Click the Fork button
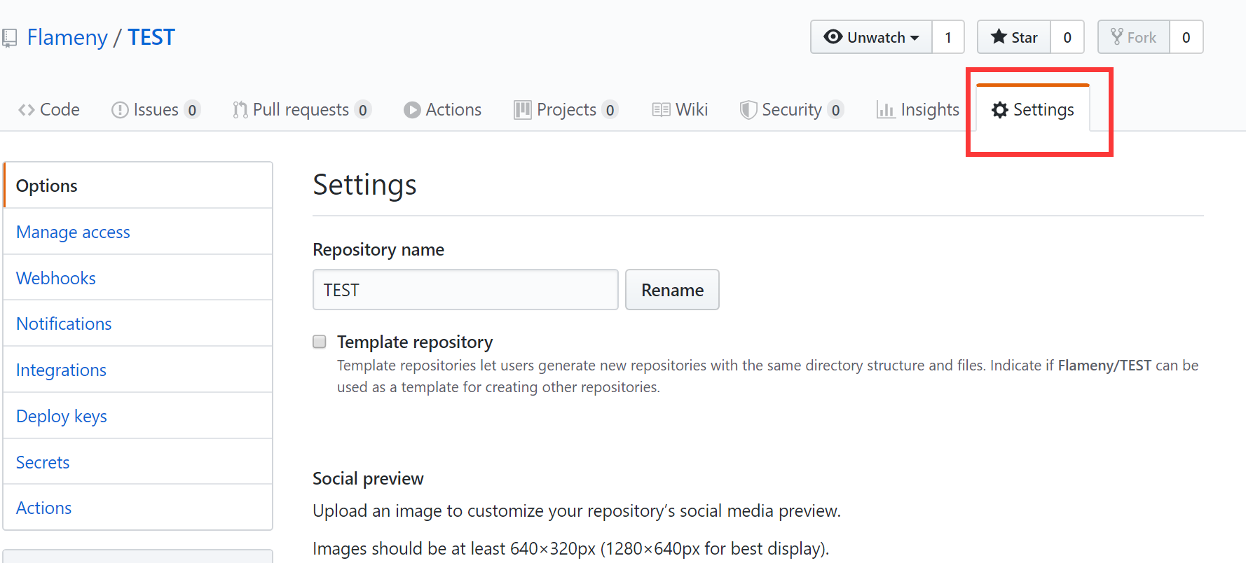 [x=1133, y=37]
